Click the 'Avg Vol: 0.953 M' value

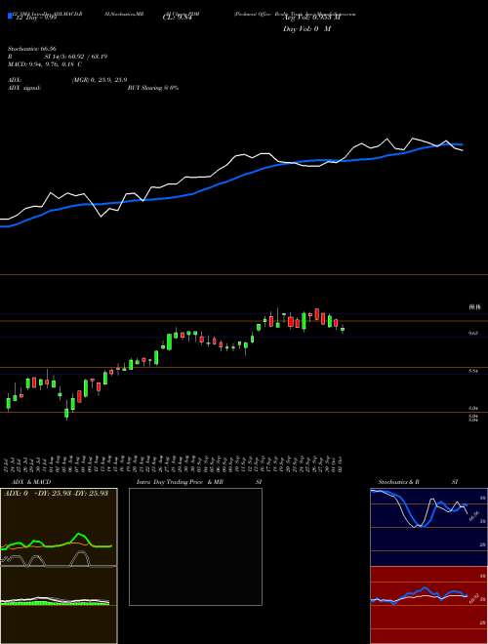point(311,19)
